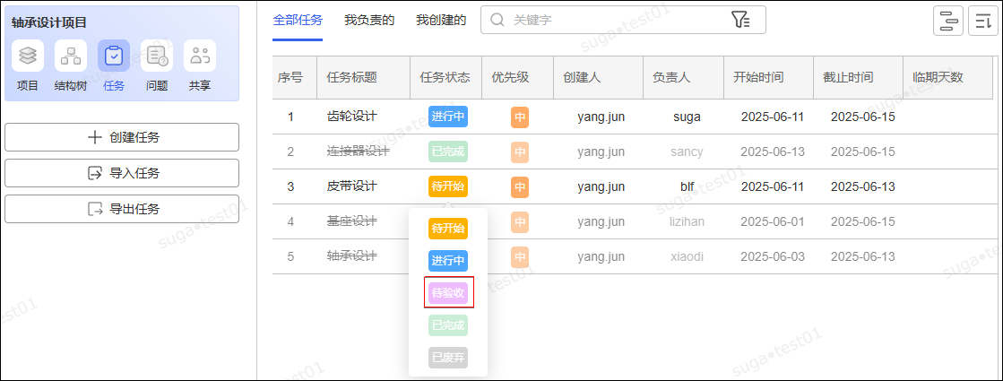
Task: Open the 齿轮设计 task title
Action: tap(352, 117)
